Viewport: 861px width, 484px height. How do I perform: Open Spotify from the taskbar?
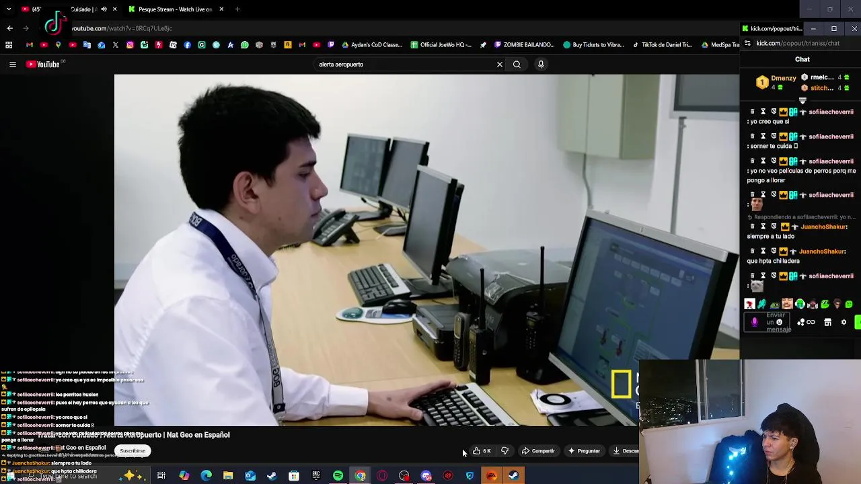338,476
